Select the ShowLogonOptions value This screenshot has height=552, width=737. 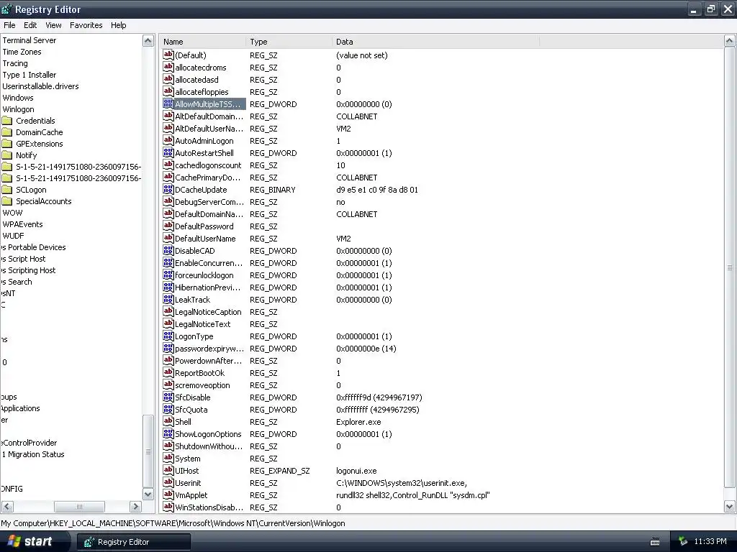[x=208, y=434]
